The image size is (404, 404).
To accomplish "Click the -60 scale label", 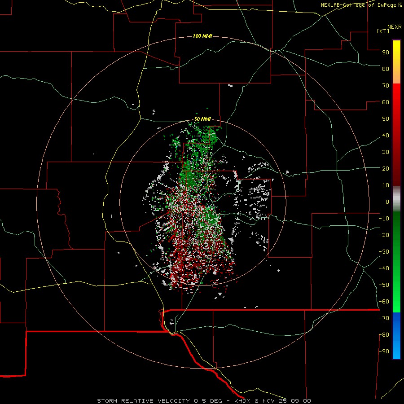I will pyautogui.click(x=384, y=302).
